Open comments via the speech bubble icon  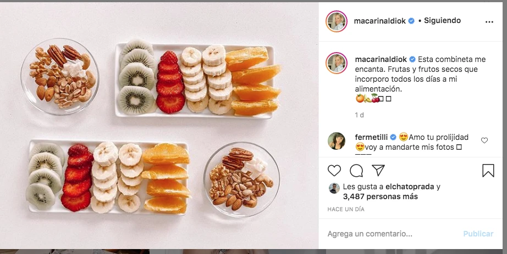coord(356,171)
